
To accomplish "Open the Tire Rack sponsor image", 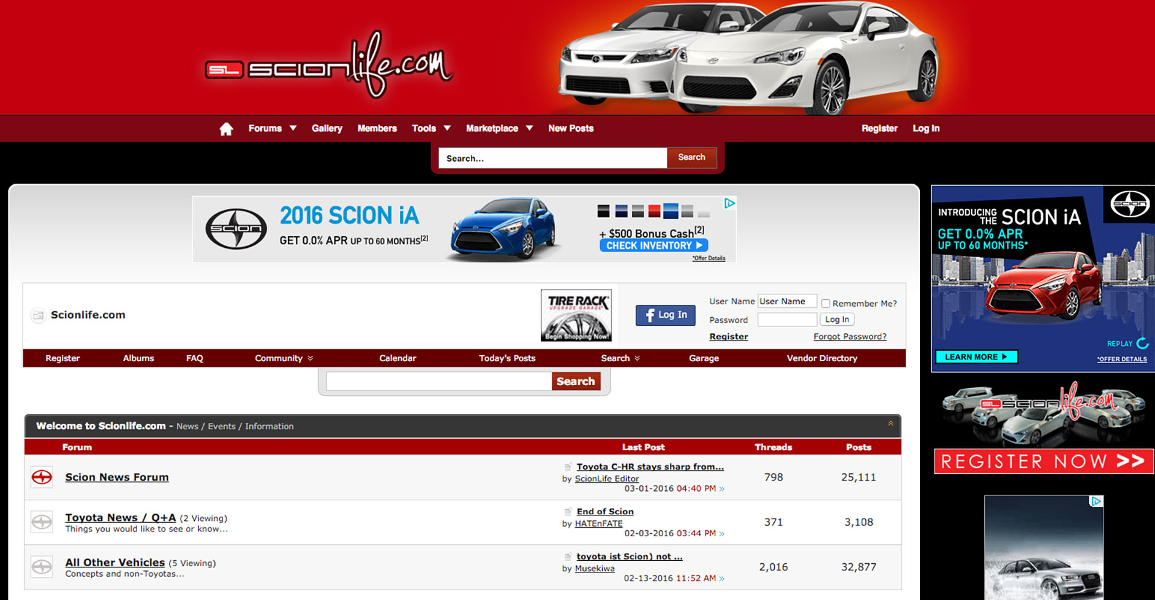I will click(576, 315).
